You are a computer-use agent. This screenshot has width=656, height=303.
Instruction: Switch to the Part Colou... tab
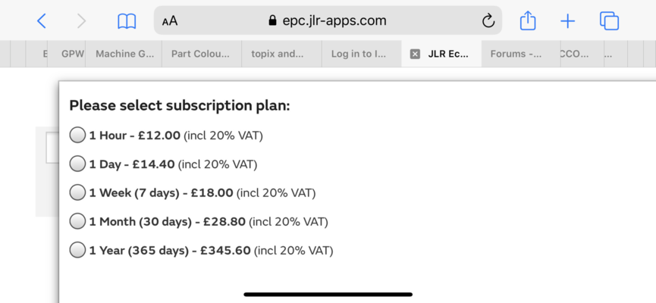pos(202,54)
